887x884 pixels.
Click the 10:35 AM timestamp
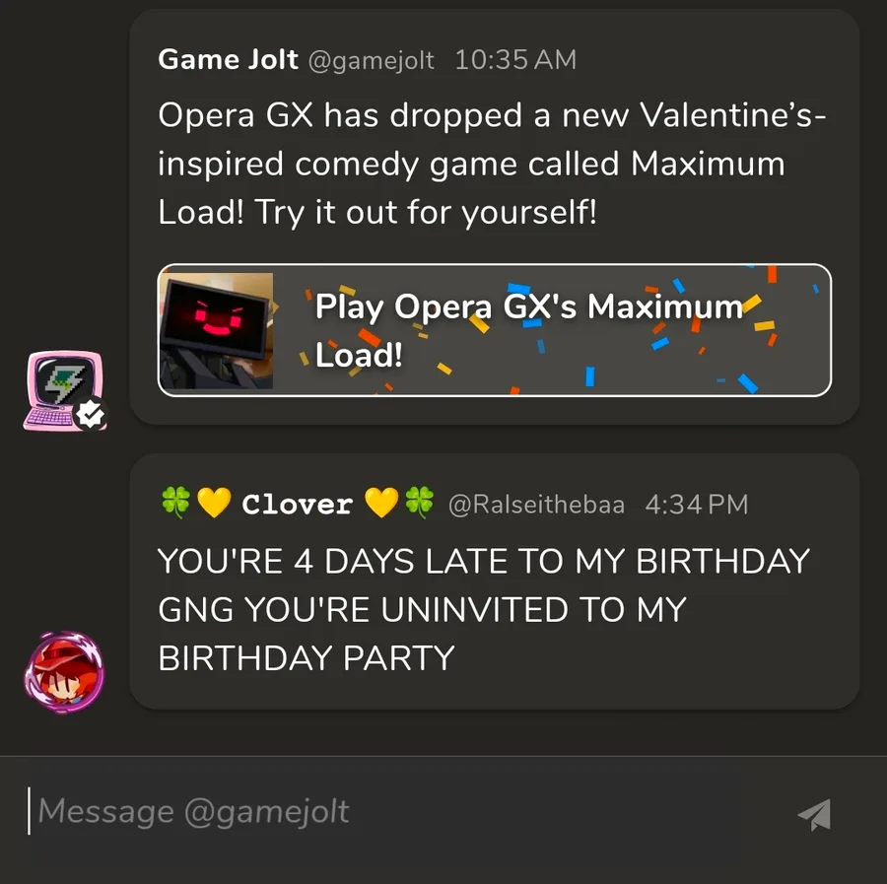point(515,60)
